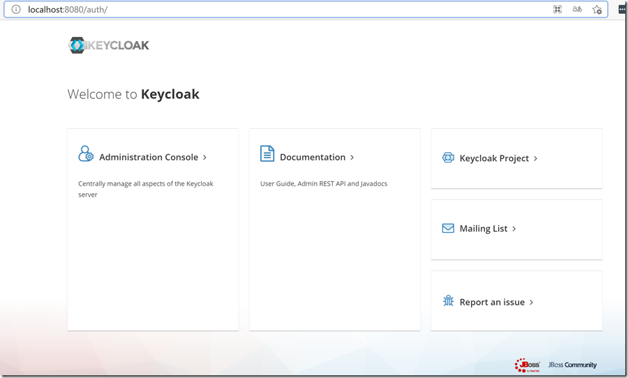
Task: Open the Administration Console link
Action: [x=149, y=158]
